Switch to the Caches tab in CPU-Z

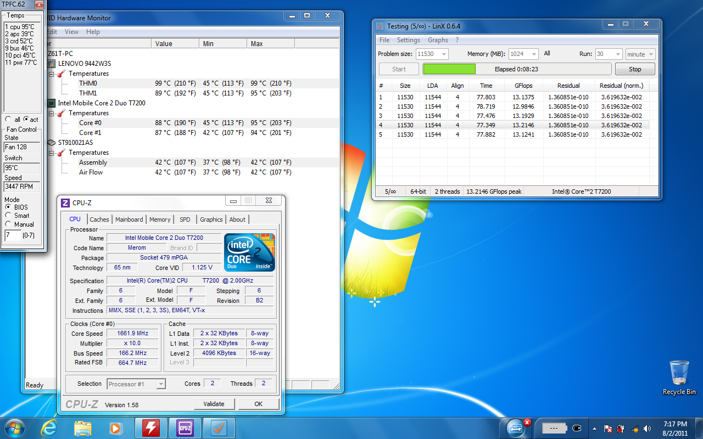point(99,219)
